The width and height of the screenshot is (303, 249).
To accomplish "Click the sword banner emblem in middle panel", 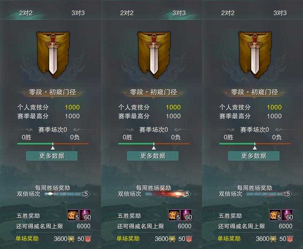I will pyautogui.click(x=154, y=55).
